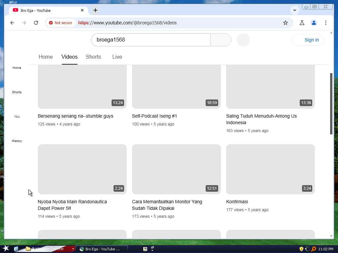The height and width of the screenshot is (253, 338).
Task: Go to Home in the left sidebar
Action: 17,68
